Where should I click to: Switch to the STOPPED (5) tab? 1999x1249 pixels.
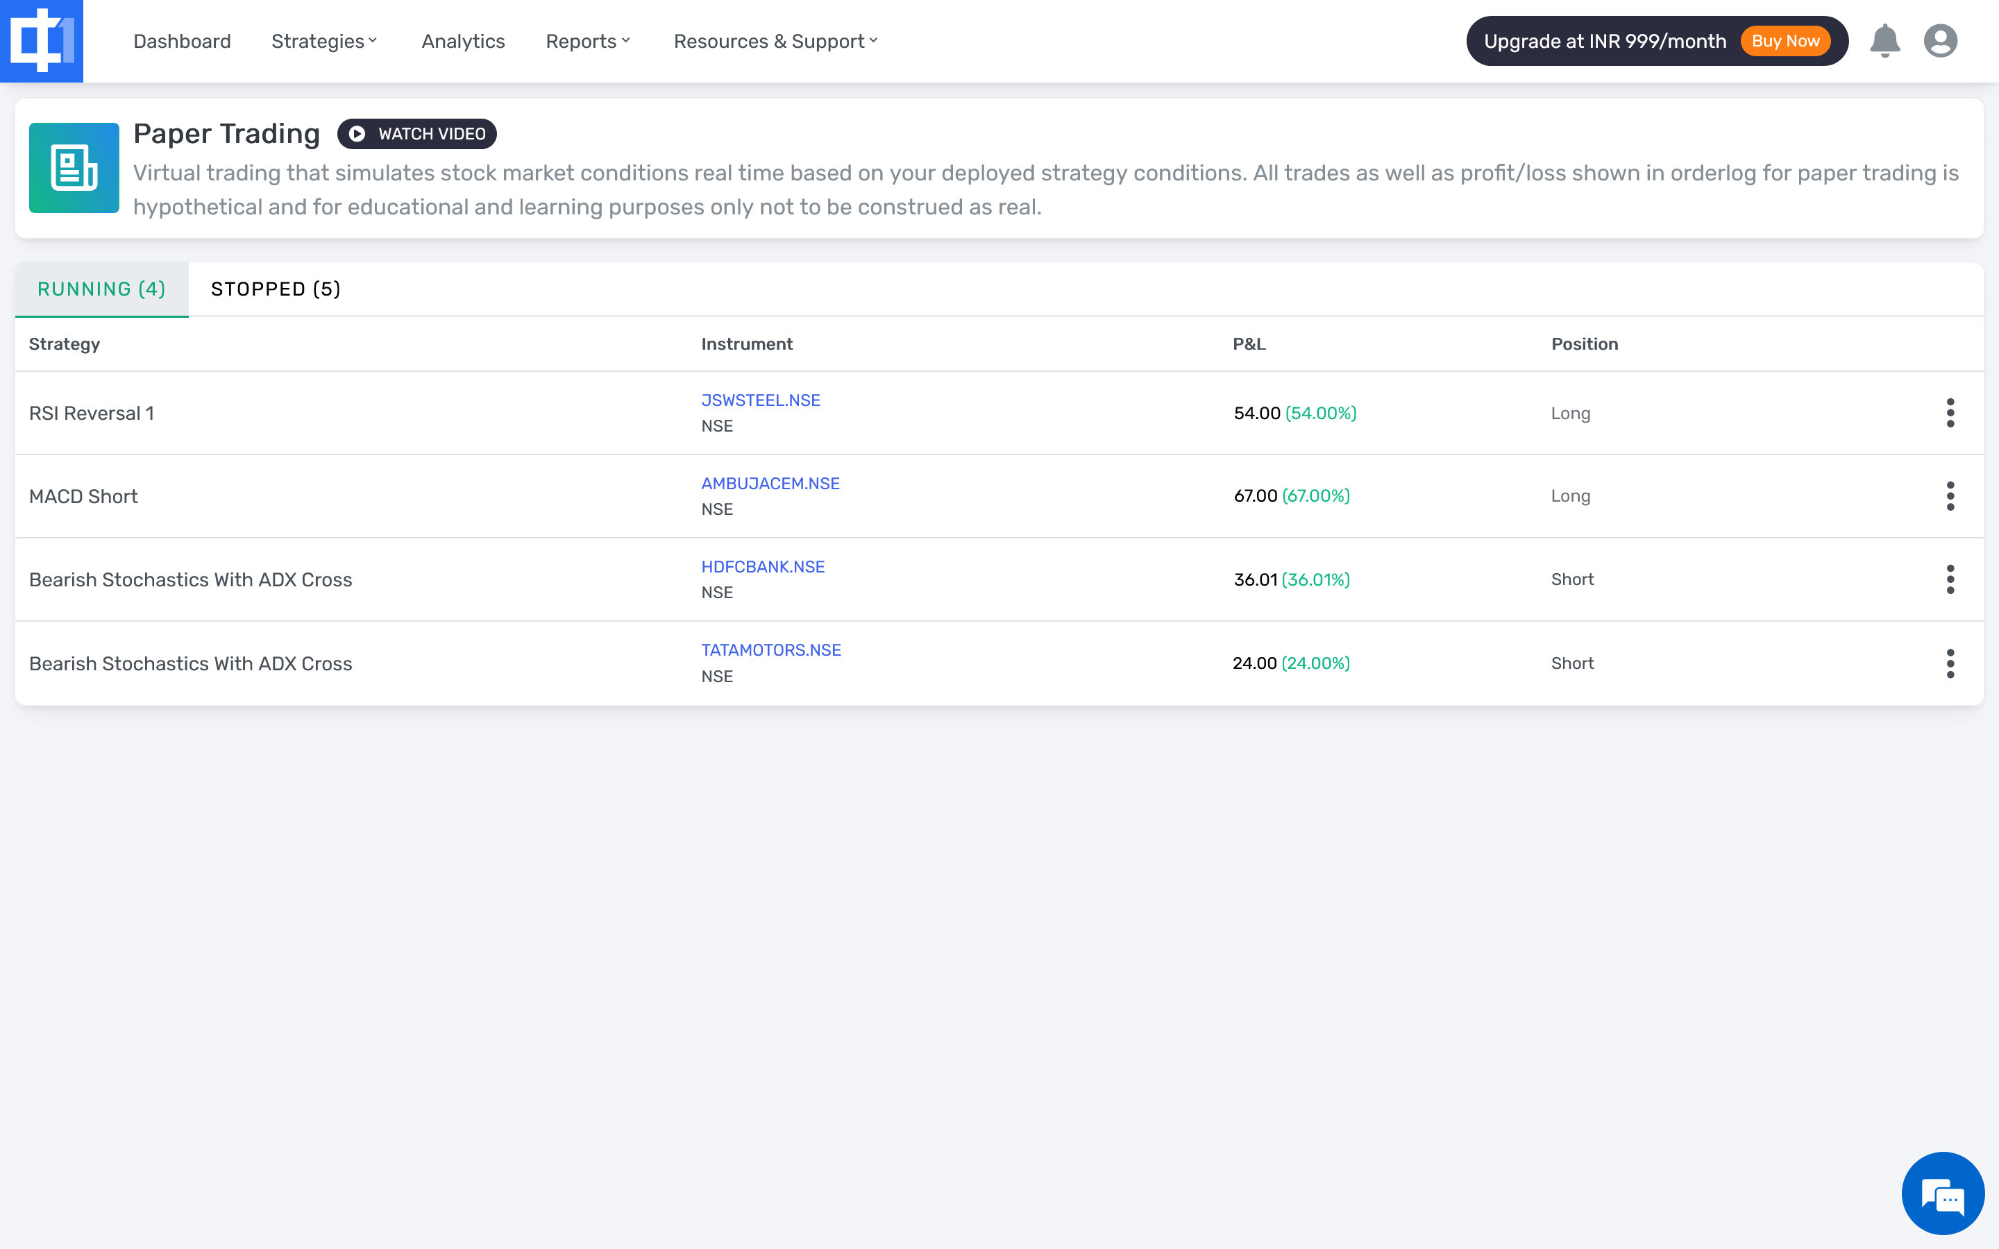(x=275, y=289)
